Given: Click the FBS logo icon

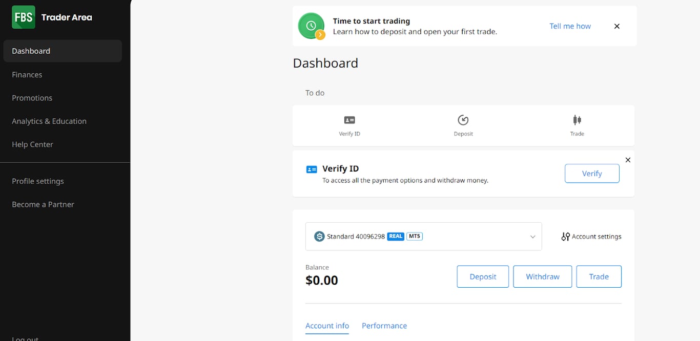Looking at the screenshot, I should pos(24,17).
